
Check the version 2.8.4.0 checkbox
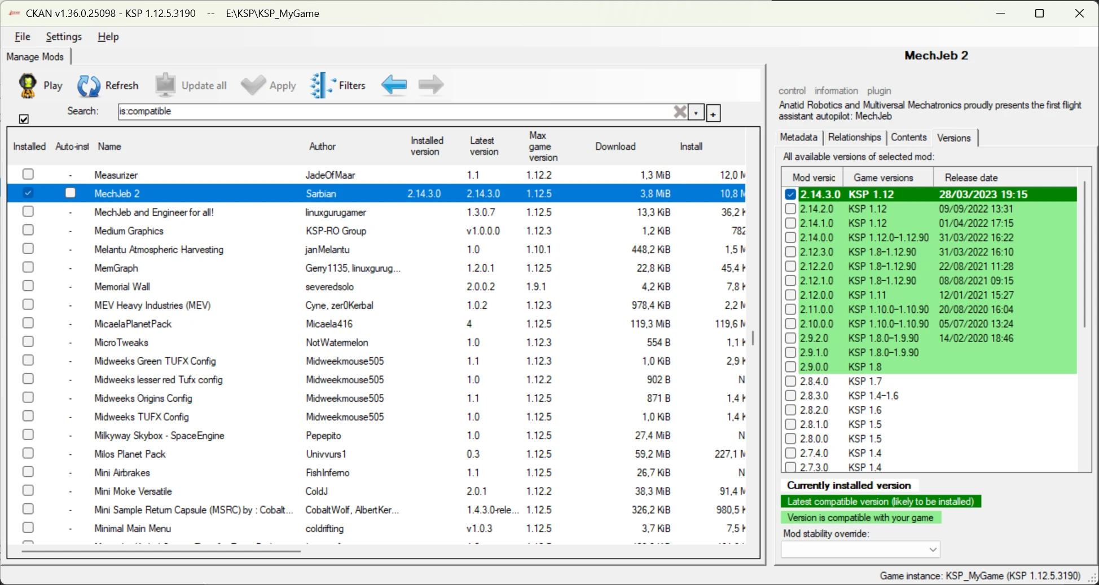(790, 381)
